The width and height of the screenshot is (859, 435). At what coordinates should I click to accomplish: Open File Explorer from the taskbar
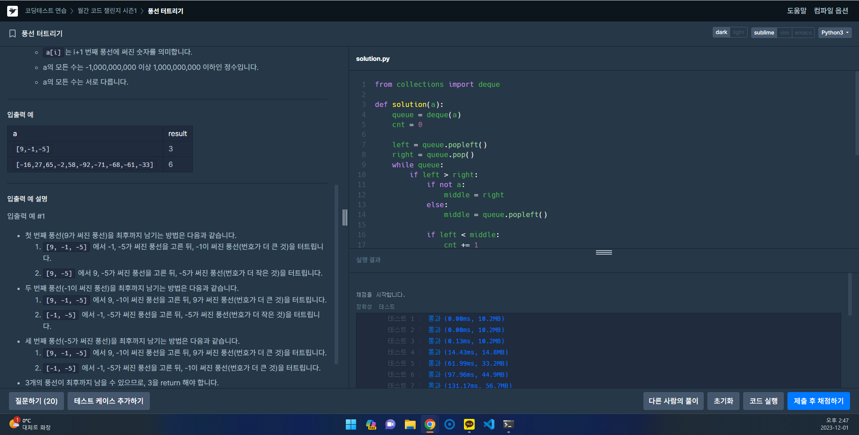coord(410,424)
